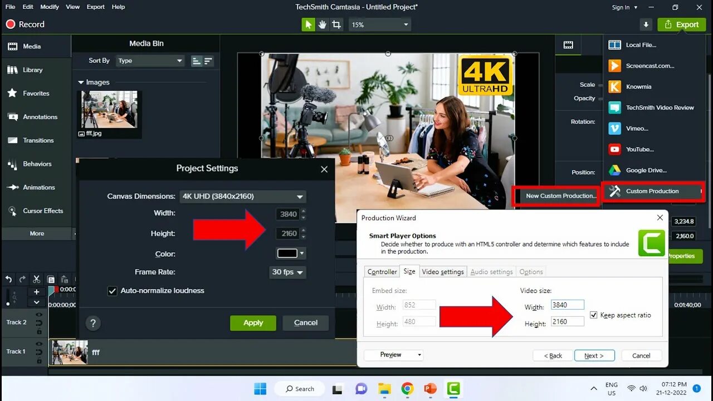Viewport: 713px width, 401px height.
Task: Open the Library panel
Action: 36,70
